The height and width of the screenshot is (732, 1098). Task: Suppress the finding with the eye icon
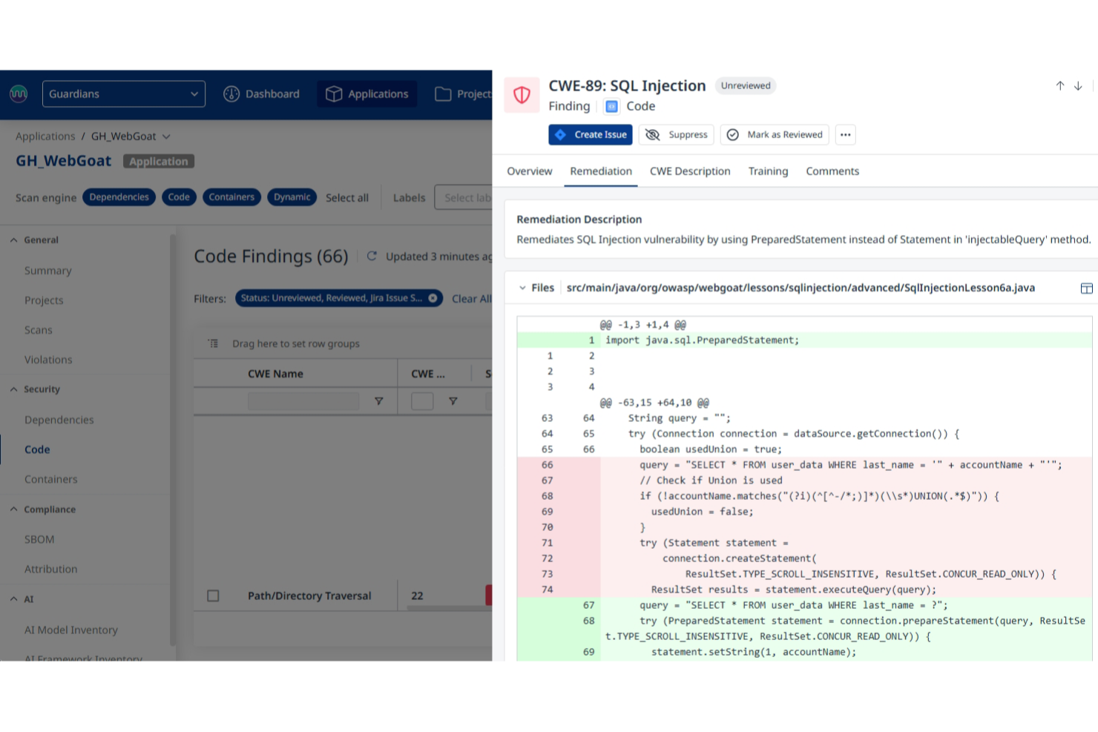(653, 134)
